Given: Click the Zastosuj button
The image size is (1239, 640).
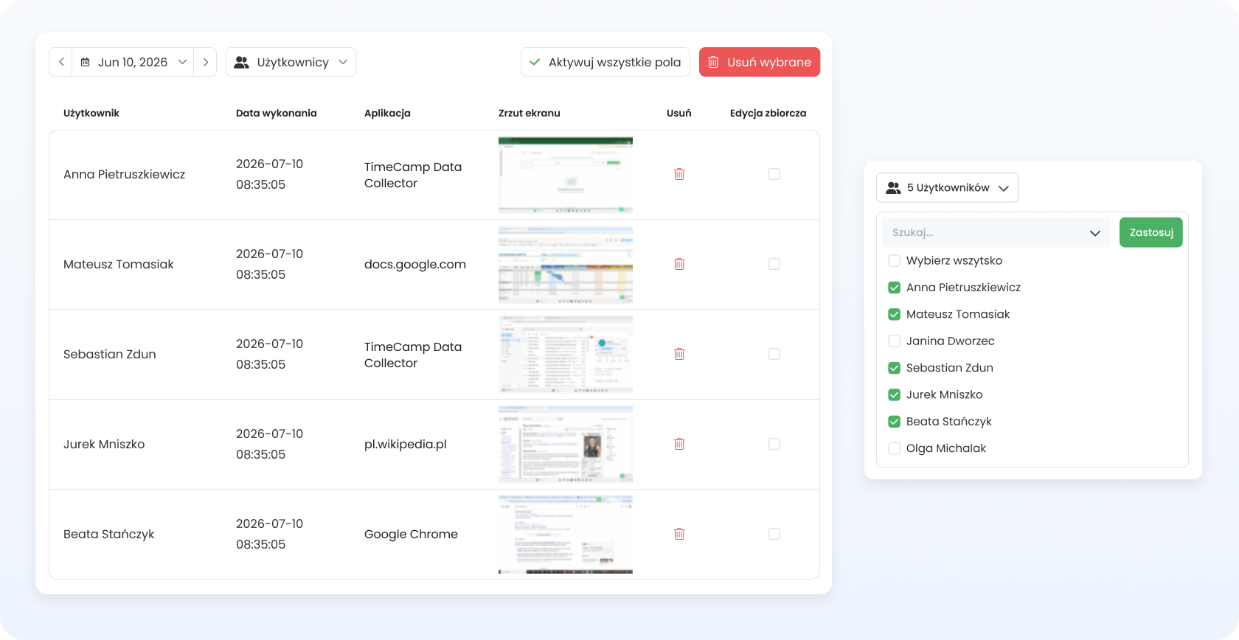Looking at the screenshot, I should click(1150, 232).
